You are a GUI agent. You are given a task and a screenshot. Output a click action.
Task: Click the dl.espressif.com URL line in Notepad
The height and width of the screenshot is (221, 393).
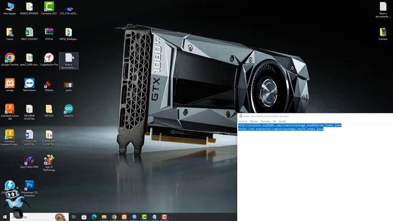(x=281, y=129)
